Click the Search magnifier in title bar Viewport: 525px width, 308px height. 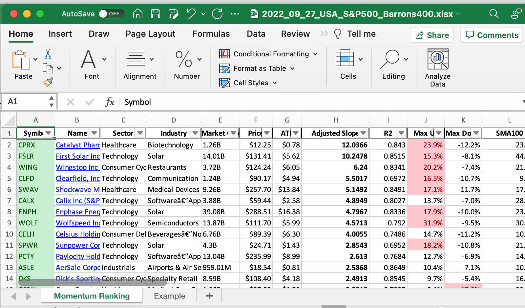click(493, 14)
